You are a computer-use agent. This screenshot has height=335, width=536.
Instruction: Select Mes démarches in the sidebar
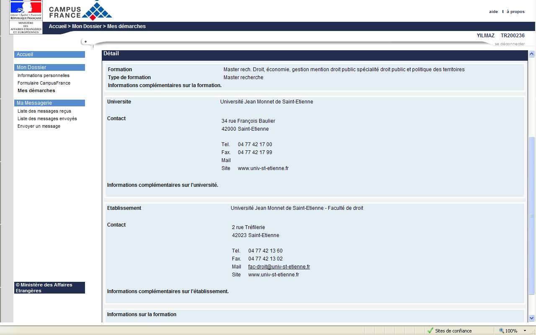(x=36, y=90)
